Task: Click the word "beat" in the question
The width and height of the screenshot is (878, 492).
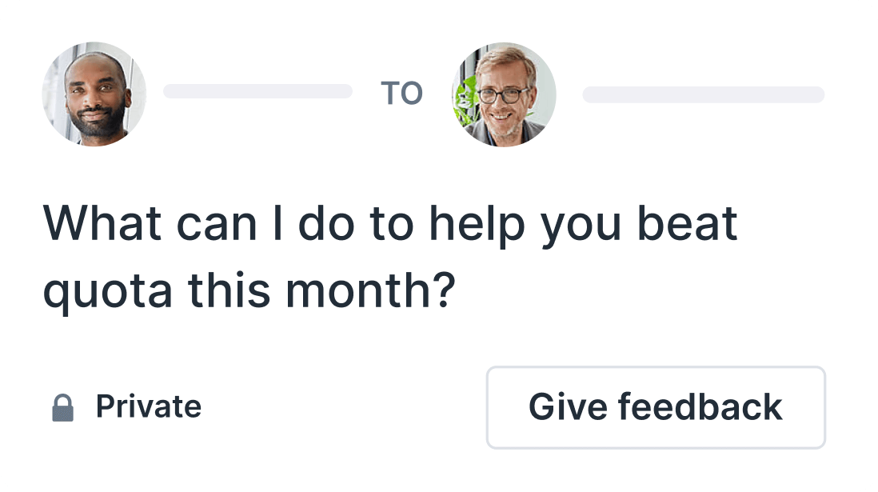Action: click(x=688, y=224)
